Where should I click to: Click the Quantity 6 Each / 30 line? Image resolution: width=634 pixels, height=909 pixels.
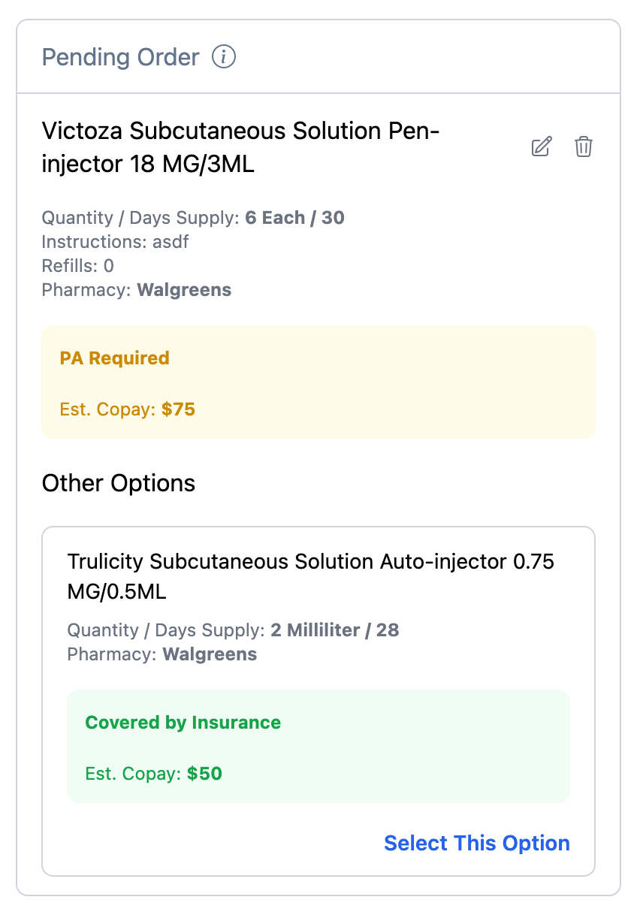coord(193,218)
